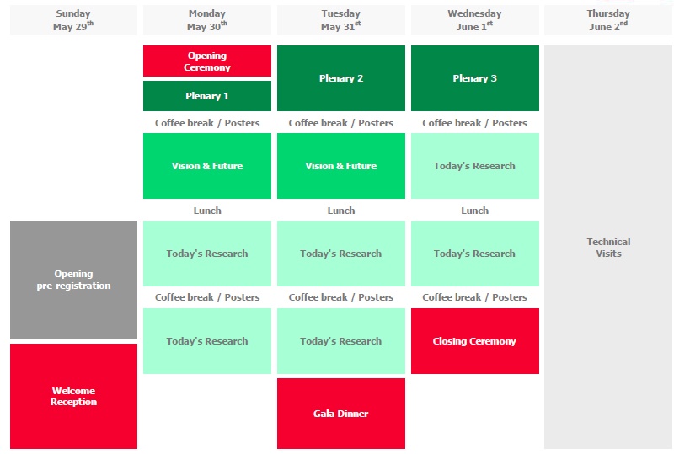Click the Technical Visits block
The width and height of the screenshot is (674, 454).
tap(608, 247)
